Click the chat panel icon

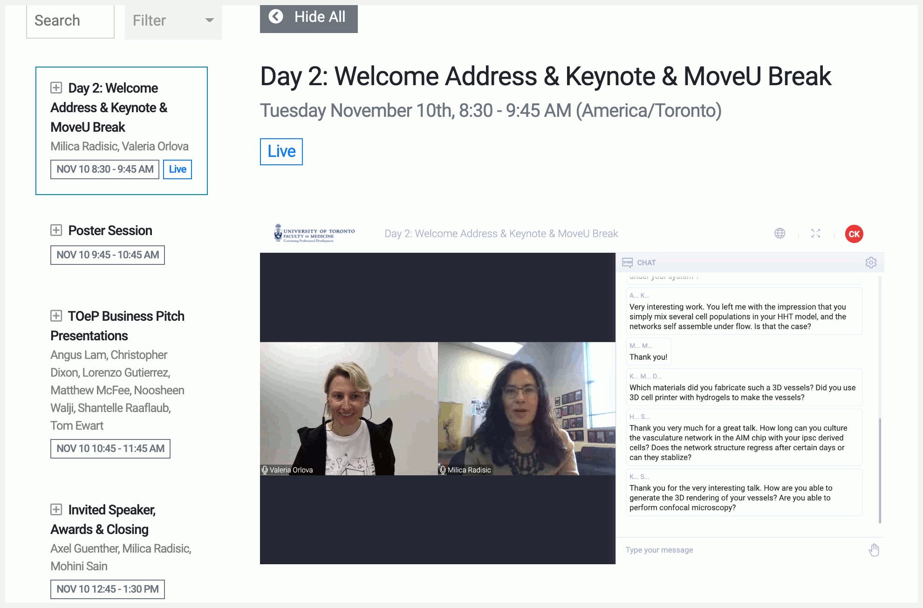[628, 263]
